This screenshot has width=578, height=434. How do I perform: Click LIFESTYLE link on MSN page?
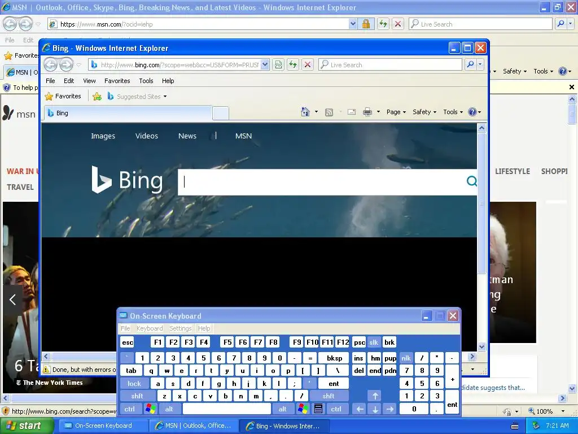pyautogui.click(x=513, y=171)
